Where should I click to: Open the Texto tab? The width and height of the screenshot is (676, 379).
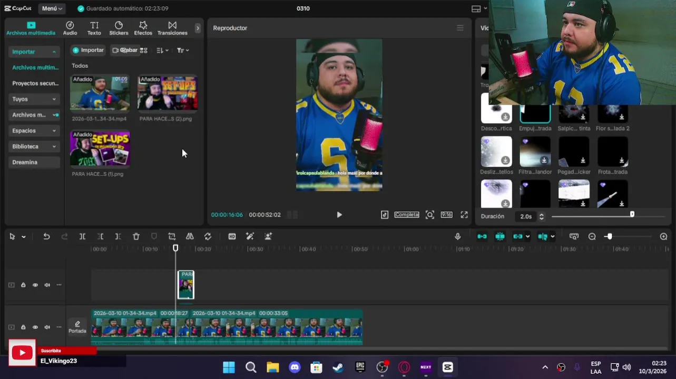tap(94, 28)
